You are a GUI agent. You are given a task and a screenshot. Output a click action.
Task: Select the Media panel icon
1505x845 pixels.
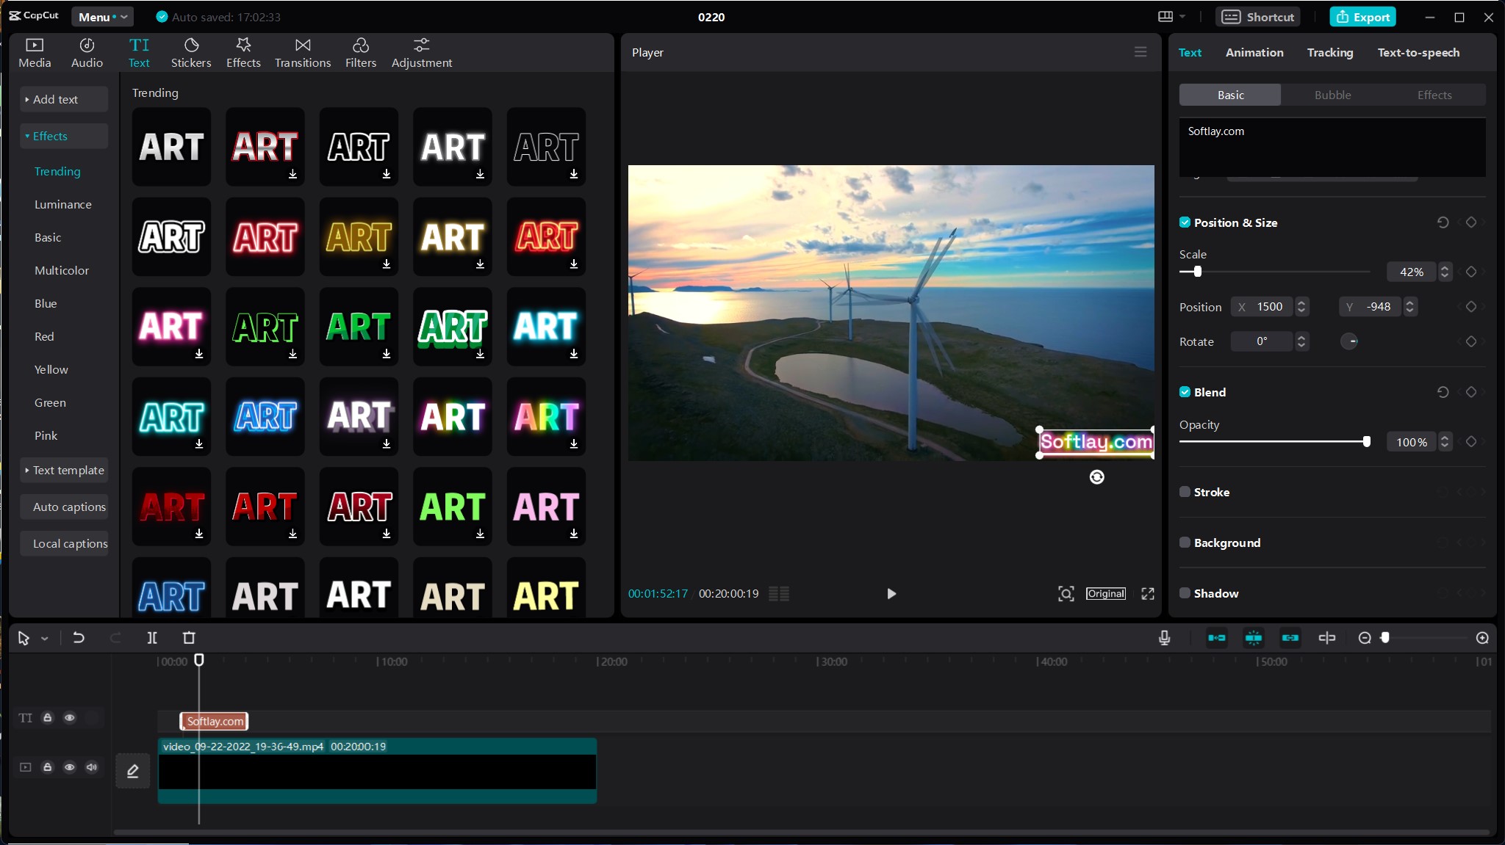(34, 52)
